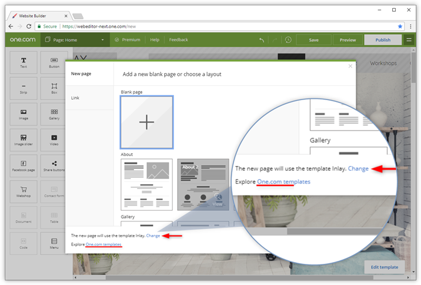Open the hamburger menu beside Publish
This screenshot has height=285, width=421.
409,40
